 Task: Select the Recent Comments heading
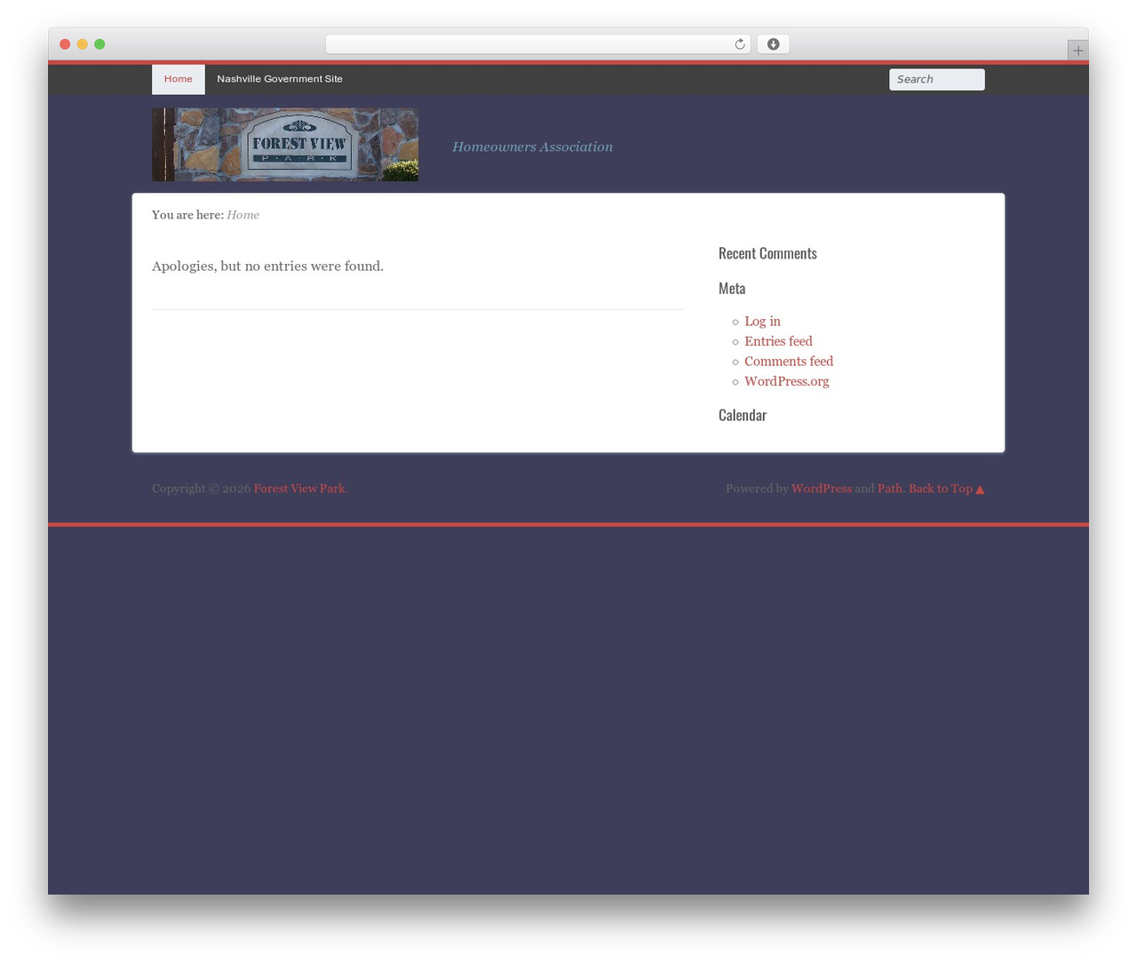pyautogui.click(x=767, y=253)
